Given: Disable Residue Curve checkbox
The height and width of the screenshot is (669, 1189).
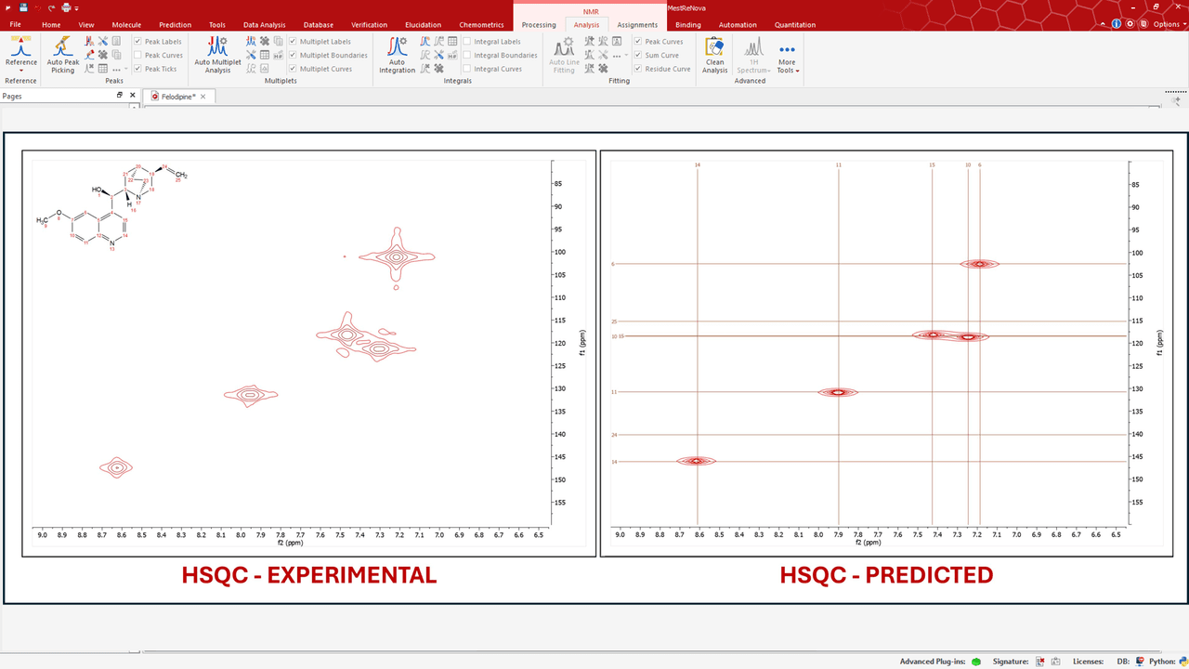Looking at the screenshot, I should 638,69.
